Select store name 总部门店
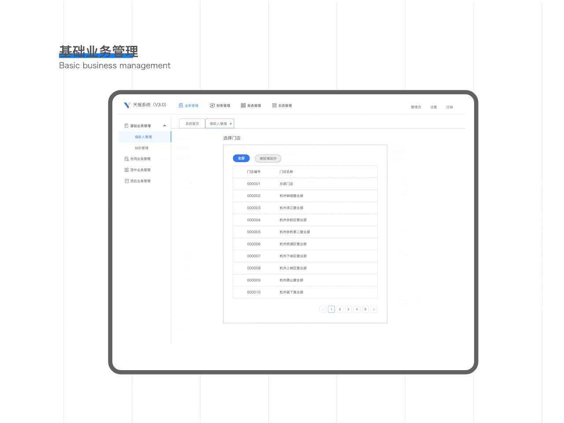Image resolution: width=564 pixels, height=423 pixels. pyautogui.click(x=286, y=184)
